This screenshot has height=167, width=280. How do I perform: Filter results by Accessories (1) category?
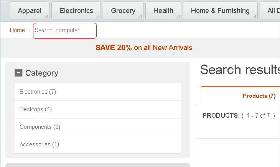tap(39, 144)
